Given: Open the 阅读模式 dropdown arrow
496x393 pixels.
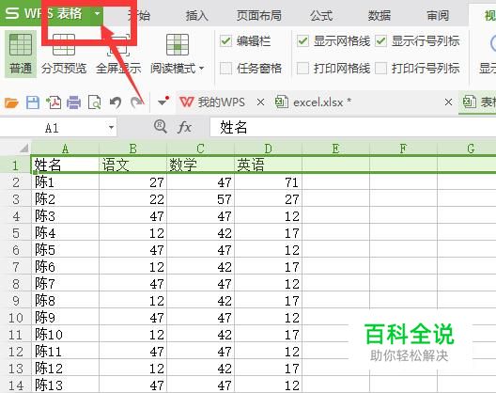Looking at the screenshot, I should 201,68.
